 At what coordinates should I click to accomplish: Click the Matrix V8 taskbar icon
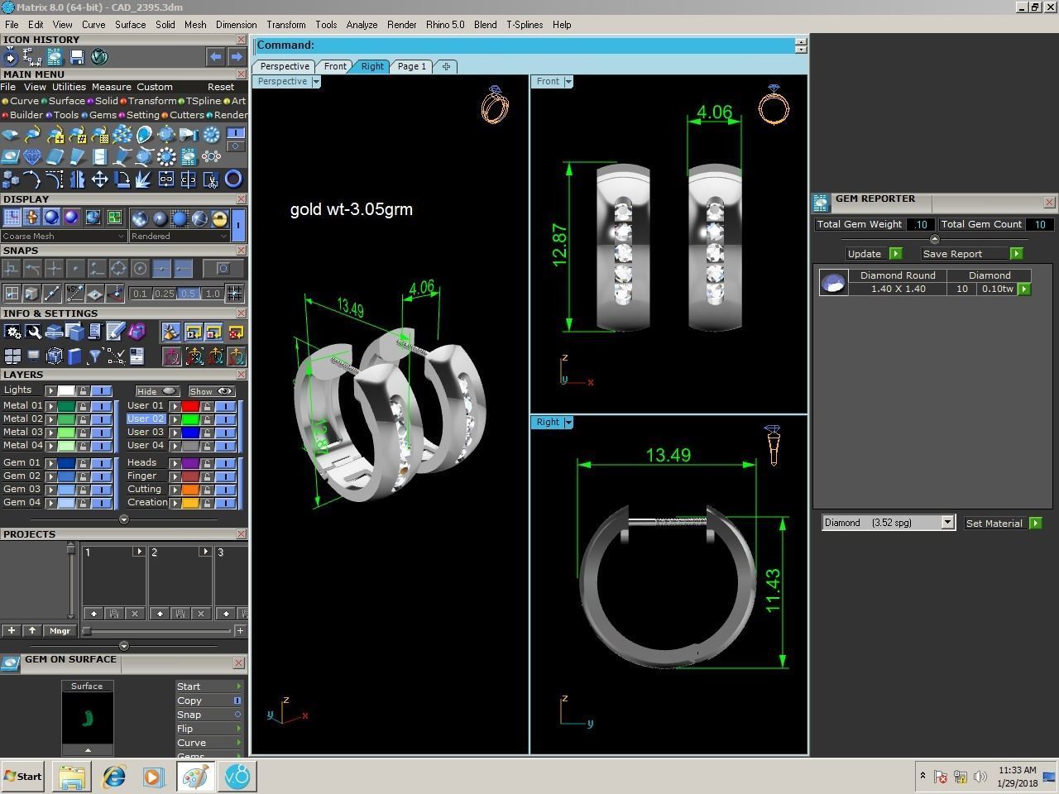[x=237, y=777]
